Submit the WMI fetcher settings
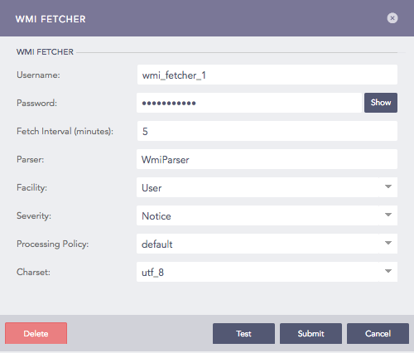Screen dimensions: 414x353 (310, 333)
